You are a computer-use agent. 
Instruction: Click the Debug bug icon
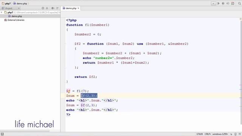pyautogui.click(x=223, y=3)
